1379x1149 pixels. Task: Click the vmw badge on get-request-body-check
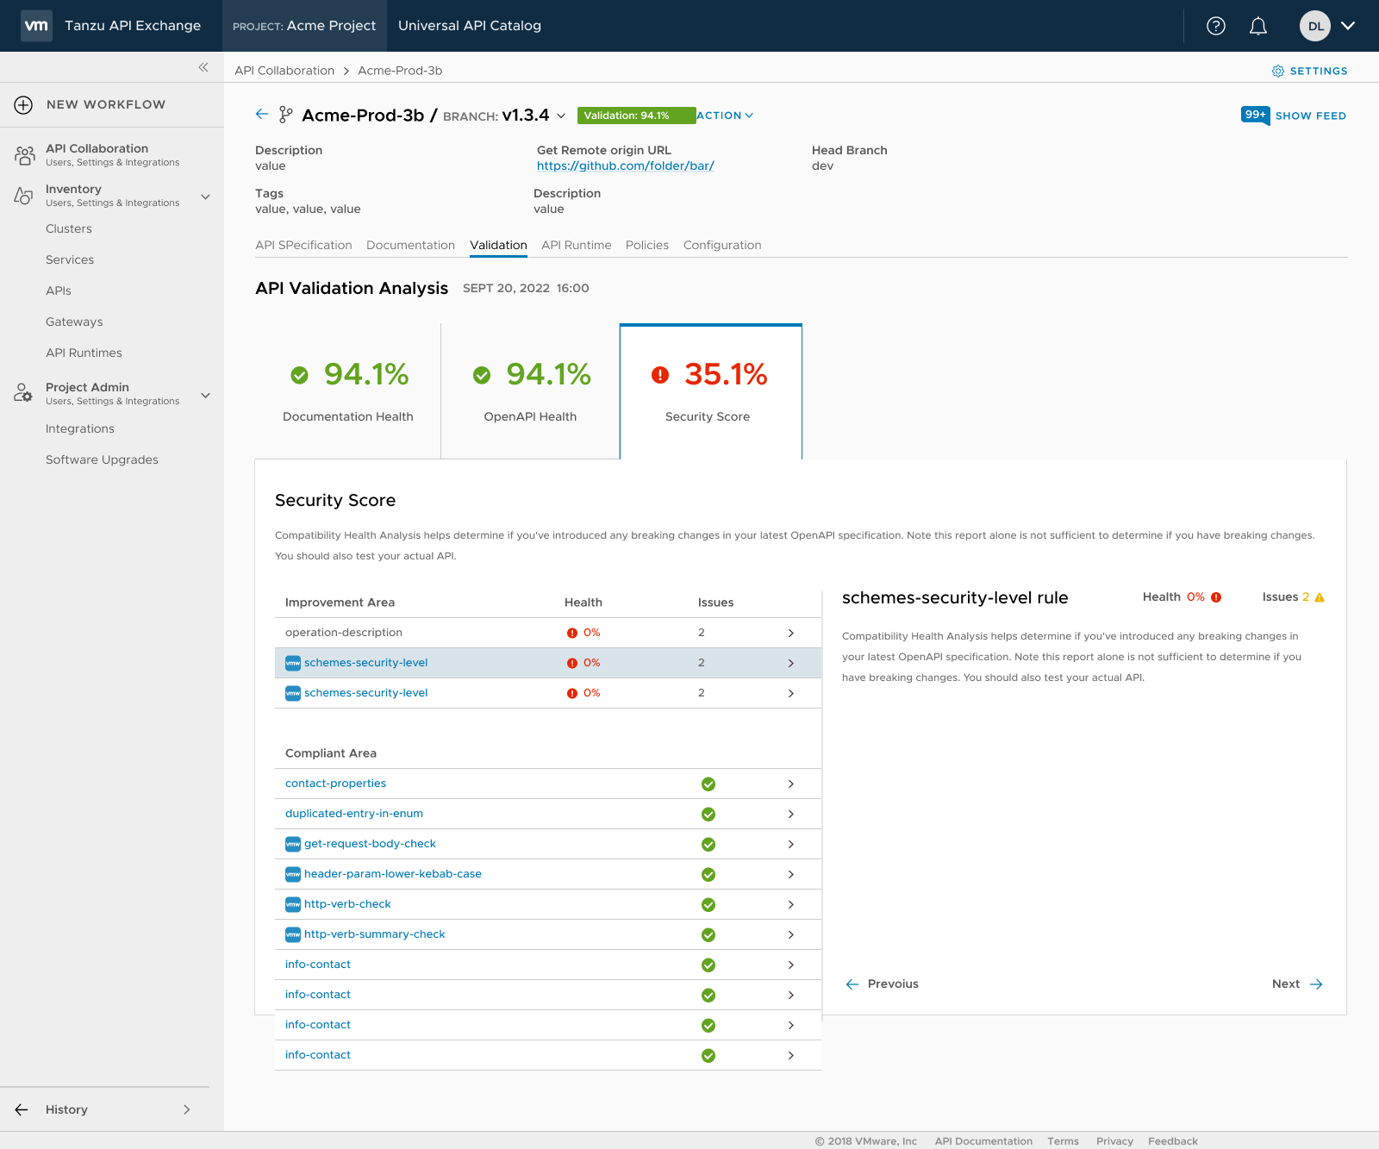[293, 844]
